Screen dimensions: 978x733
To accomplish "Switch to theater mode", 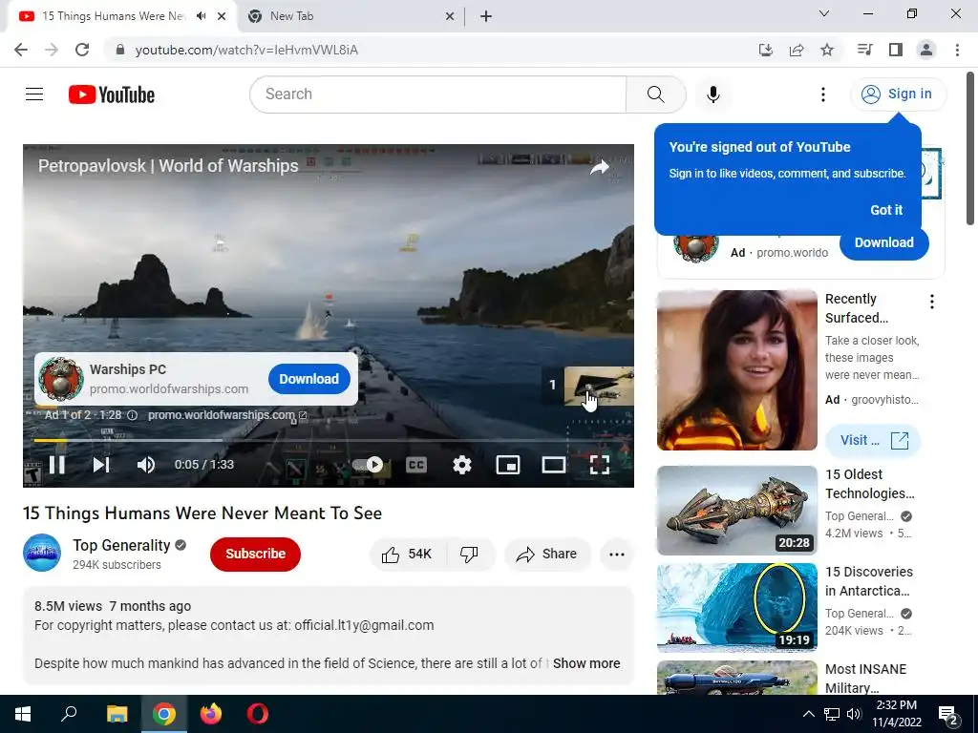I will coord(553,465).
